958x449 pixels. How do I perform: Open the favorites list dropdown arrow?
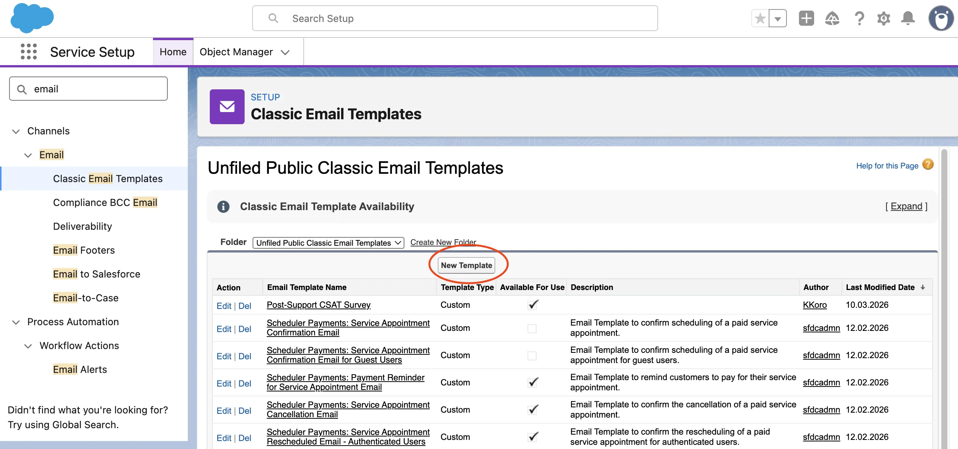777,18
